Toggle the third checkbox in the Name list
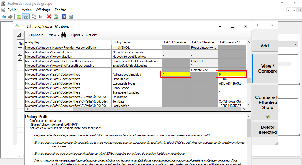 click(x=20, y=59)
